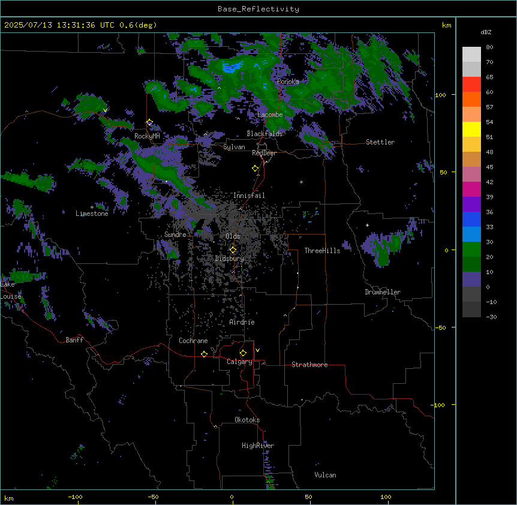The height and width of the screenshot is (505, 517).
Task: Select the yellow 54 dBZ legend swatch
Action: [x=471, y=129]
